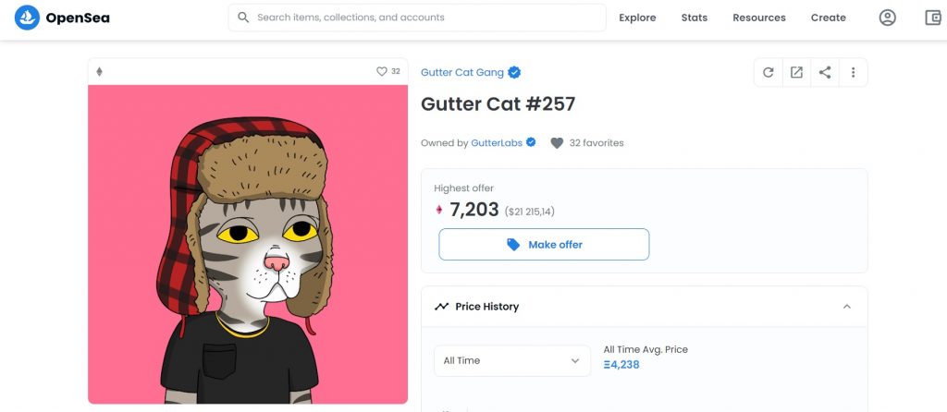Viewport: 947px width, 412px height.
Task: Refresh metadata with the reload icon
Action: (769, 72)
